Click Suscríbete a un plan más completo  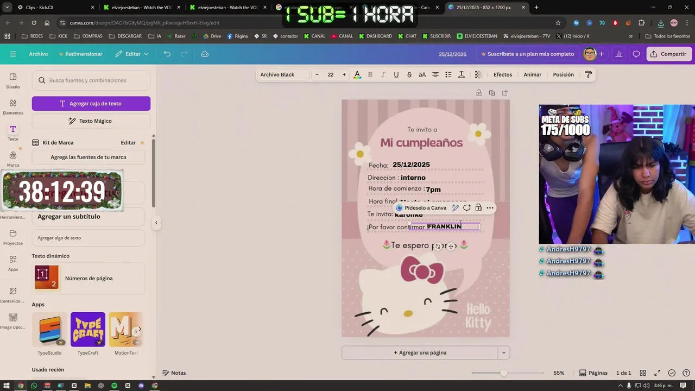point(527,54)
